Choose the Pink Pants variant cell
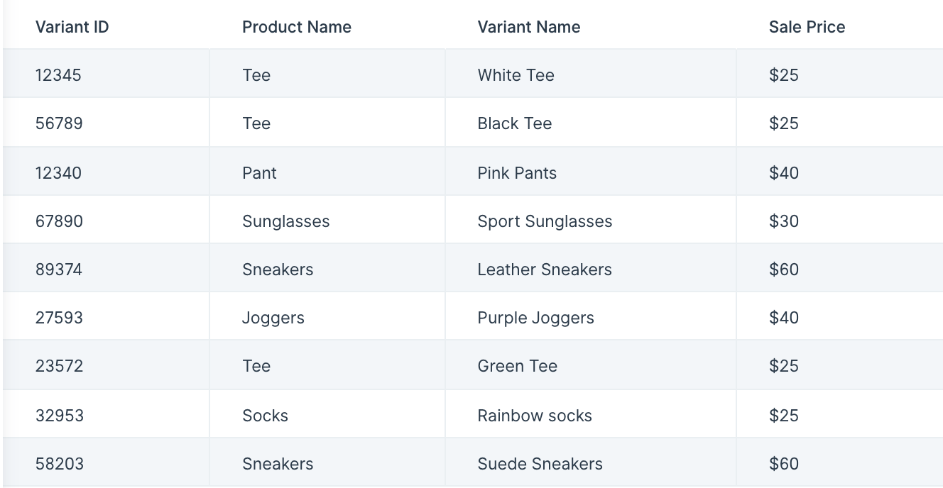943x488 pixels. (517, 173)
